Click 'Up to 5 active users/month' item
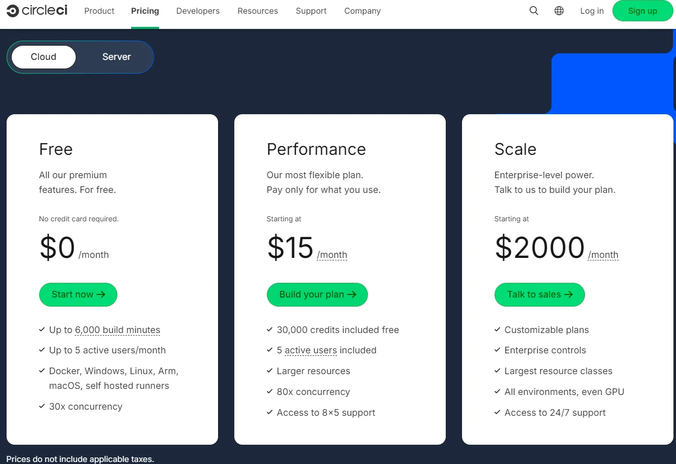The height and width of the screenshot is (464, 676). point(107,350)
